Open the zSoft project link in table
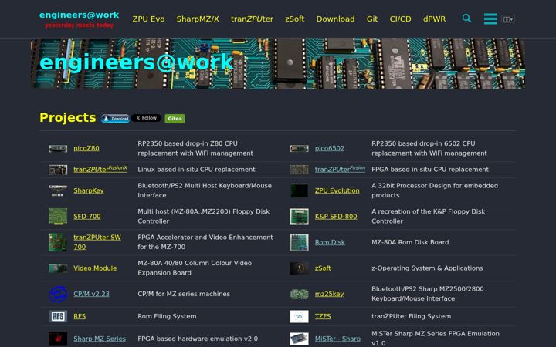556x347 pixels. 323,268
